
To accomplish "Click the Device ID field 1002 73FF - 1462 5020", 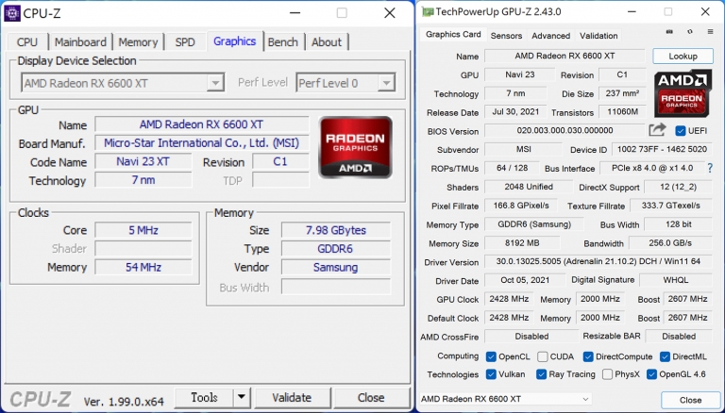I will click(x=662, y=149).
